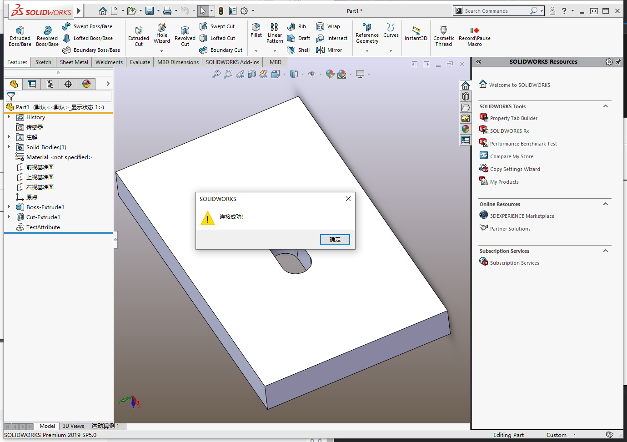Screen dimensions: 627x442
Task: Open the Display Style dropdown
Action: [303, 74]
